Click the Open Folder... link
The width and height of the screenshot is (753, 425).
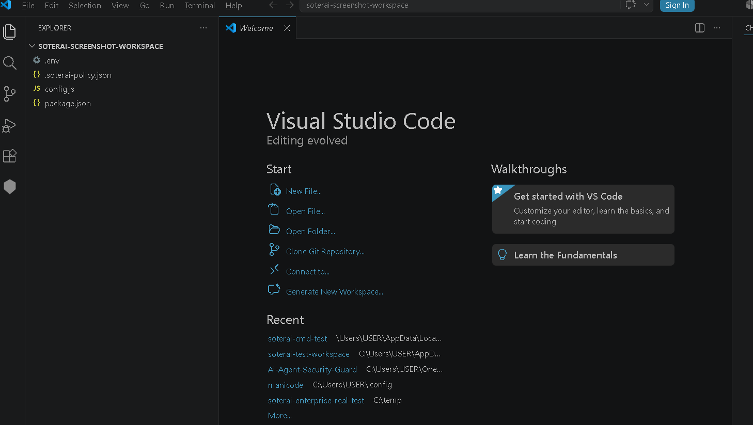point(310,232)
